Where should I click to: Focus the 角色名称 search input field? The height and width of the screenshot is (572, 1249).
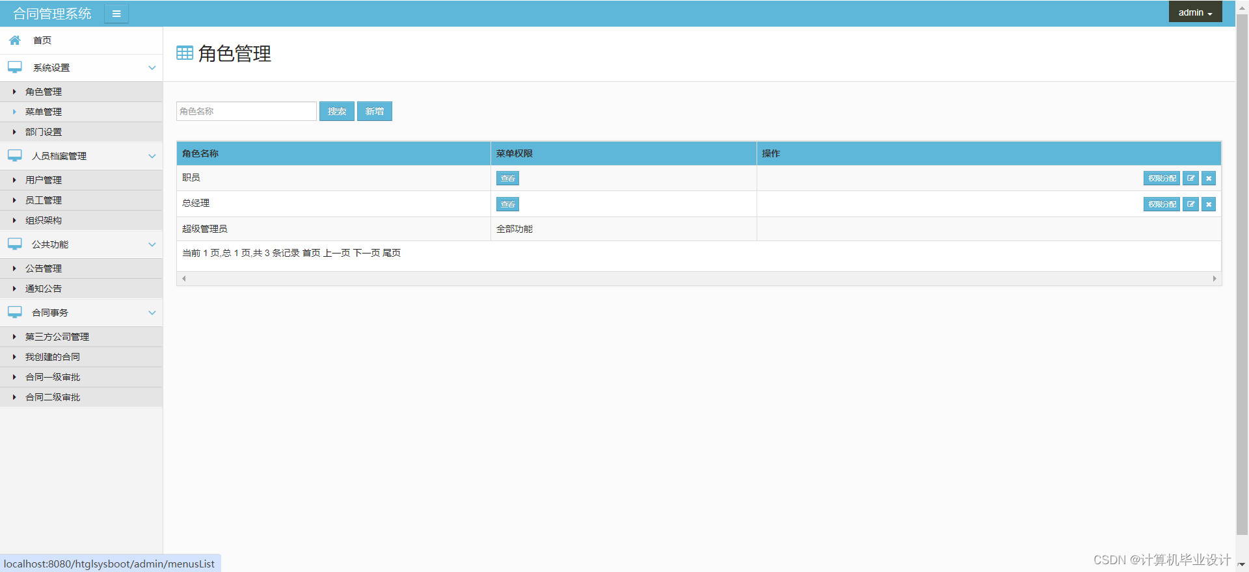tap(247, 111)
